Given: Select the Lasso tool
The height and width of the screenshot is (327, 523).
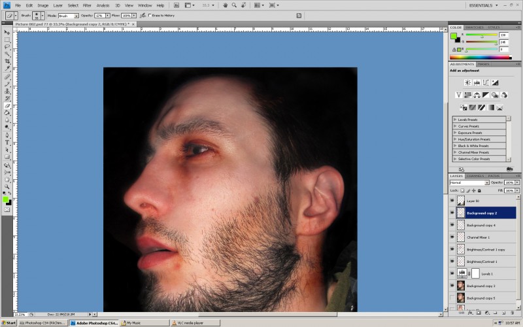Looking at the screenshot, I should tap(7, 47).
